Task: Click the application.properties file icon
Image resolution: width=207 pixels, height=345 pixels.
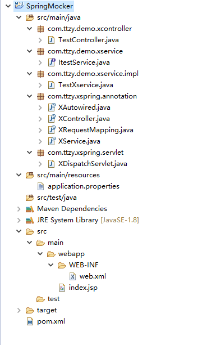Action: coord(40,186)
